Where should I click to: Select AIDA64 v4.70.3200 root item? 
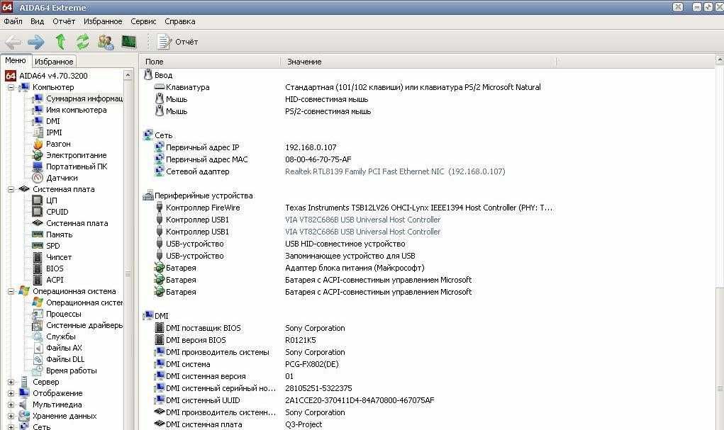click(47, 76)
